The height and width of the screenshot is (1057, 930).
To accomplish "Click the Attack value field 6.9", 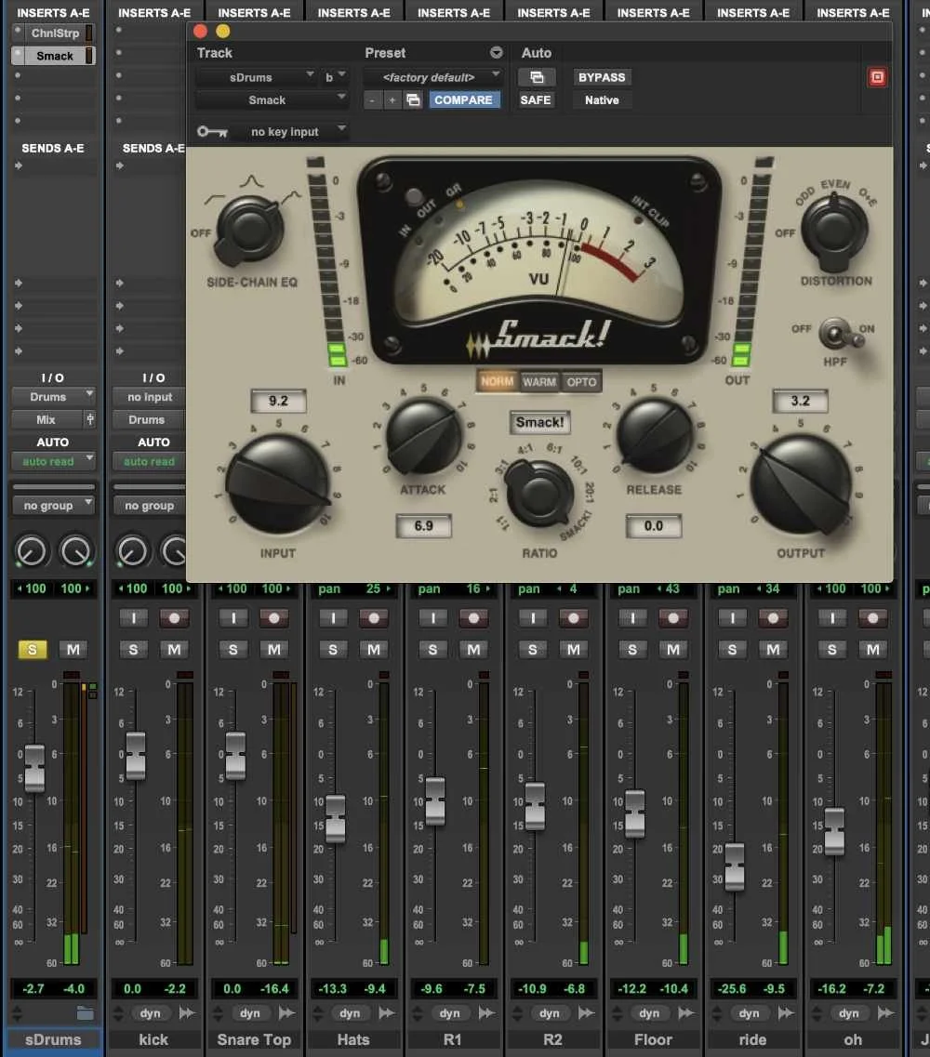I will coord(423,526).
